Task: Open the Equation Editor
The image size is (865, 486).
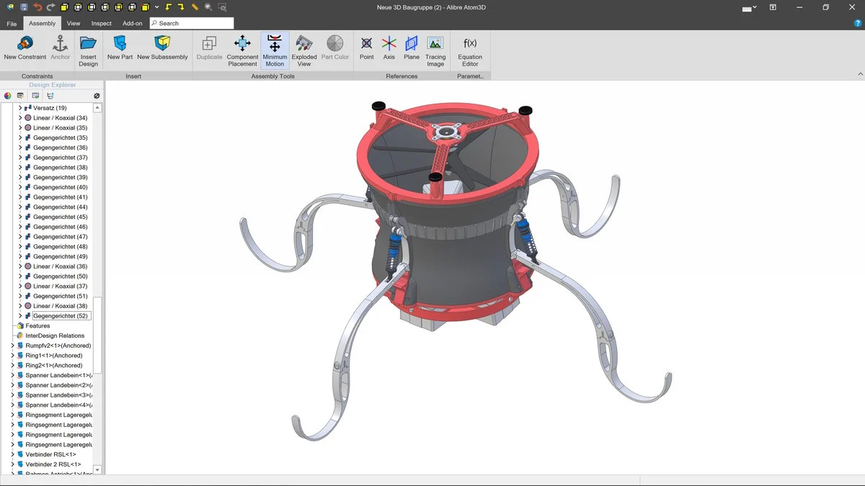Action: pyautogui.click(x=470, y=50)
